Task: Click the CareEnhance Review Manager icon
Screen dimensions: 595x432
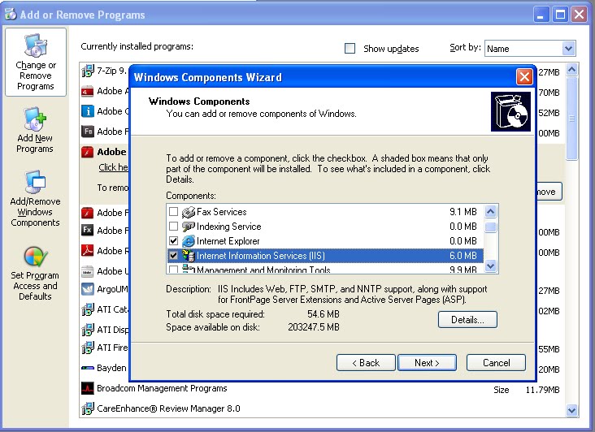Action: click(x=88, y=408)
